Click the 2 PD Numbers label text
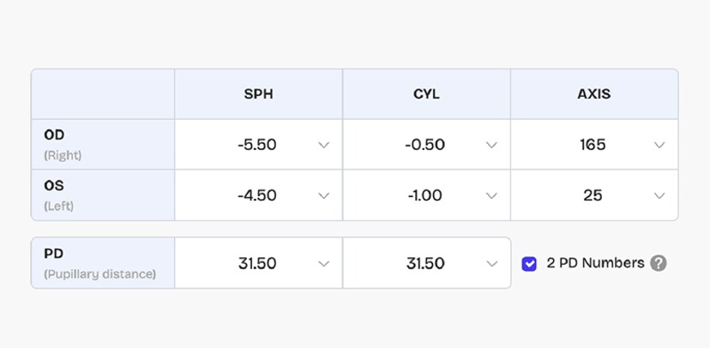This screenshot has width=710, height=348. pos(594,263)
